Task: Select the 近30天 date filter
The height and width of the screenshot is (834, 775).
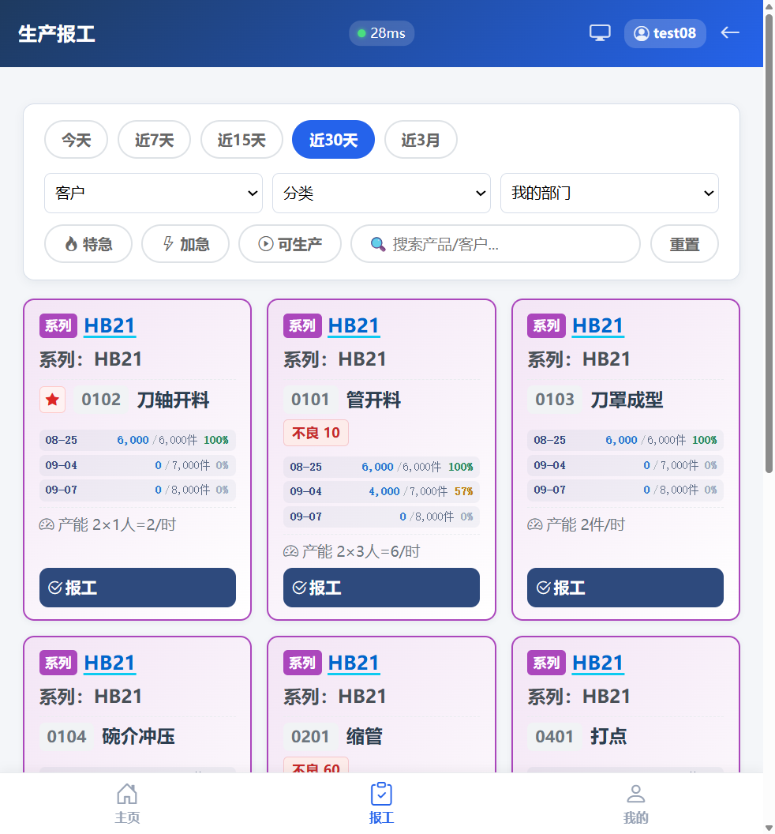Action: (x=333, y=140)
